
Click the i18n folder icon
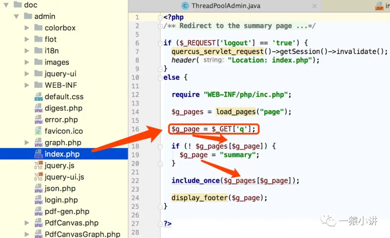point(38,50)
